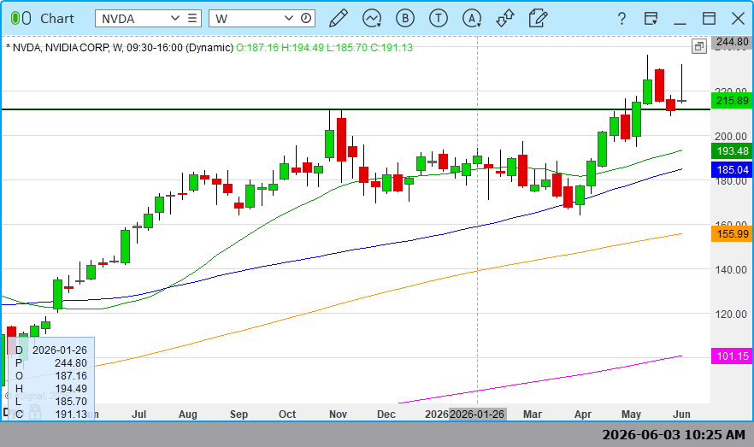Maximize the Chart window

click(x=709, y=18)
